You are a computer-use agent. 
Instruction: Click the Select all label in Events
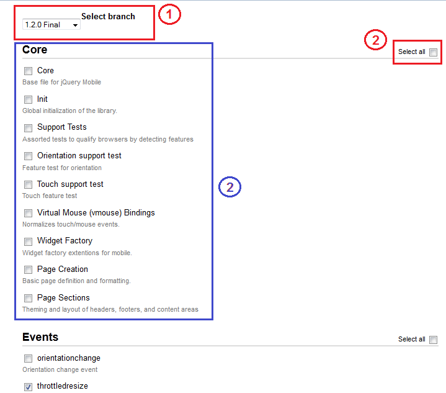[411, 340]
